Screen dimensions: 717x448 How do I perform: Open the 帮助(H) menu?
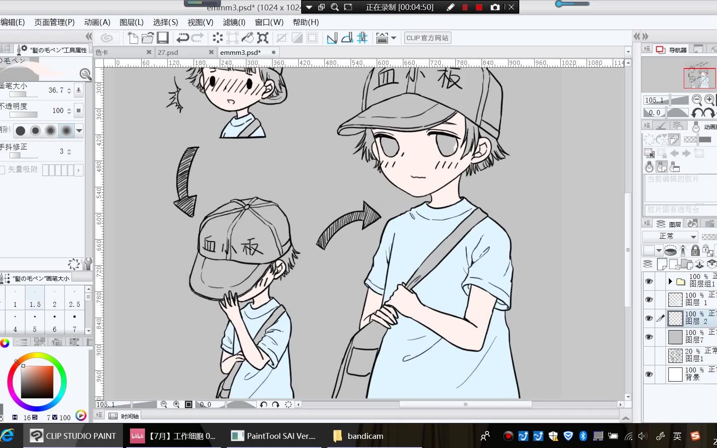tap(306, 22)
